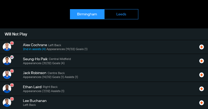Click South Korea flag on Seung-Ho Paik
This screenshot has width=208, height=109.
12,57
